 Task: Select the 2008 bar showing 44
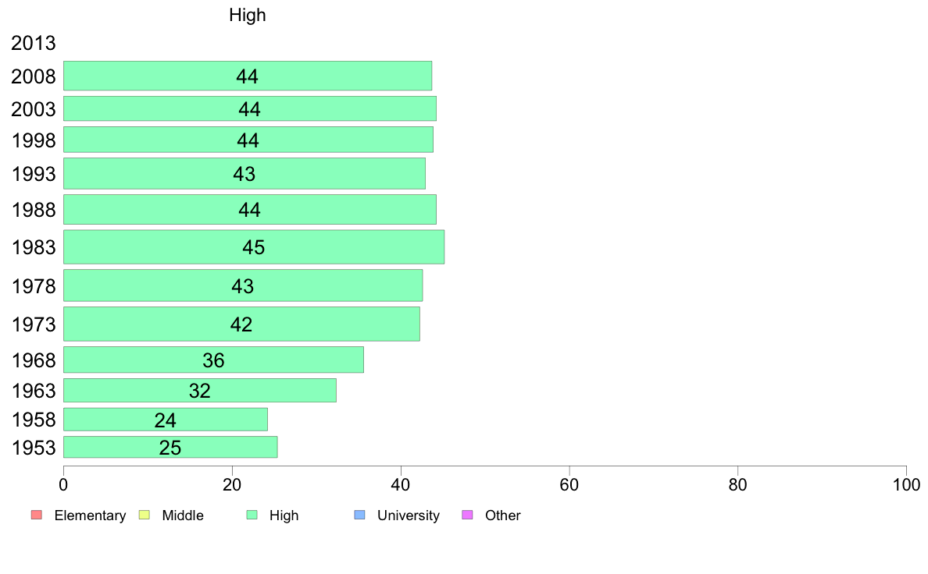(248, 76)
